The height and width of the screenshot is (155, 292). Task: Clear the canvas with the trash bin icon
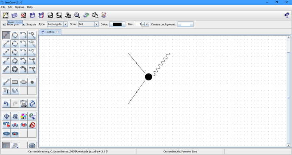(23, 104)
